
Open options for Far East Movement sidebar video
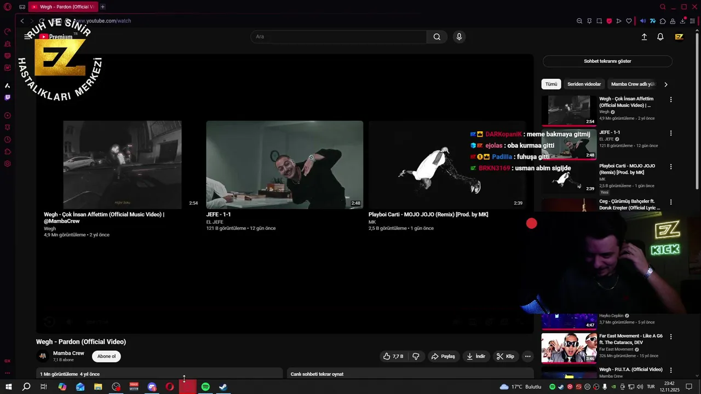pyautogui.click(x=671, y=337)
